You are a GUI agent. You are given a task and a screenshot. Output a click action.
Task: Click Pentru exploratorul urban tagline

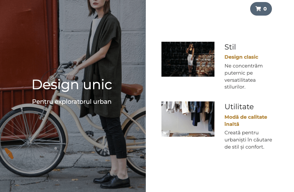click(72, 102)
